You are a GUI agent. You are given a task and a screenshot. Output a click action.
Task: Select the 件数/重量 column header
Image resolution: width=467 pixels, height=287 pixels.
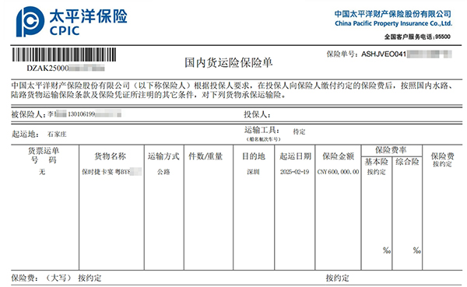pos(205,156)
